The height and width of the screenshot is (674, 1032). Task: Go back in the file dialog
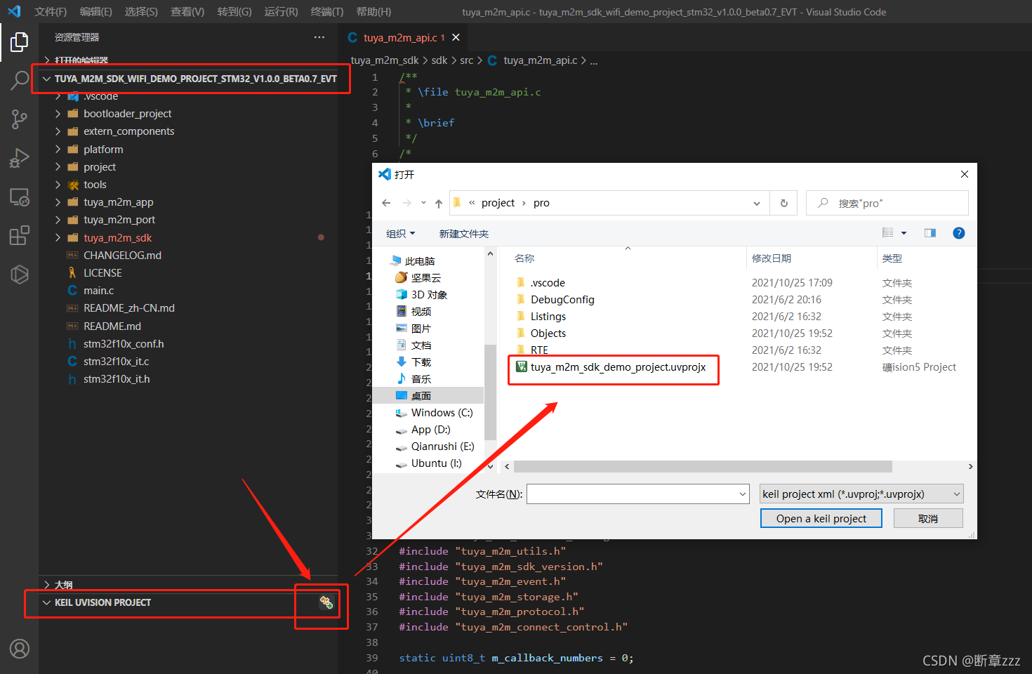click(x=386, y=203)
